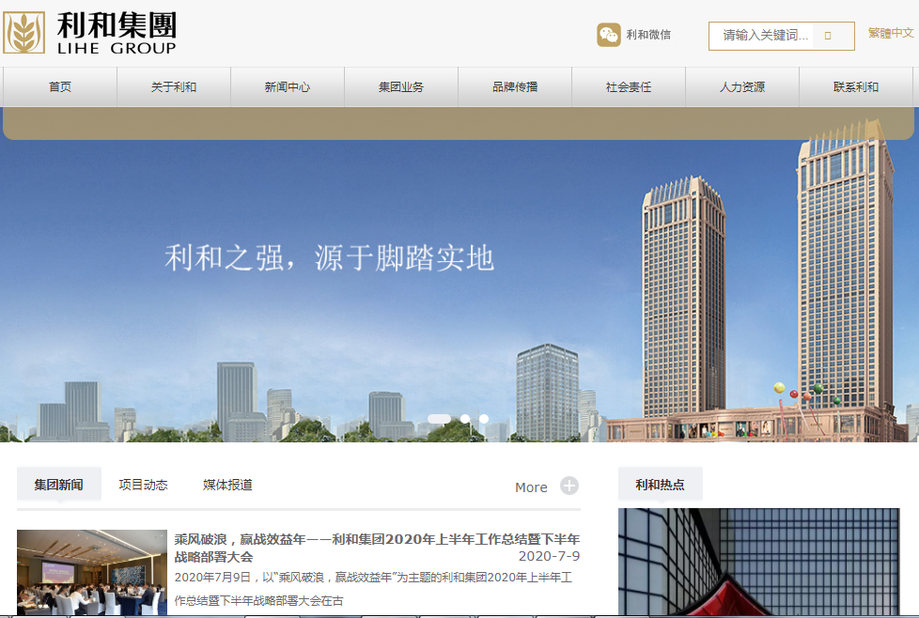Open the 首页 menu item

59,86
